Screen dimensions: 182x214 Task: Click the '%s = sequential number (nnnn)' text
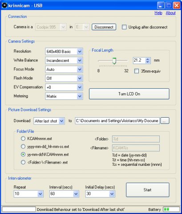137,165
